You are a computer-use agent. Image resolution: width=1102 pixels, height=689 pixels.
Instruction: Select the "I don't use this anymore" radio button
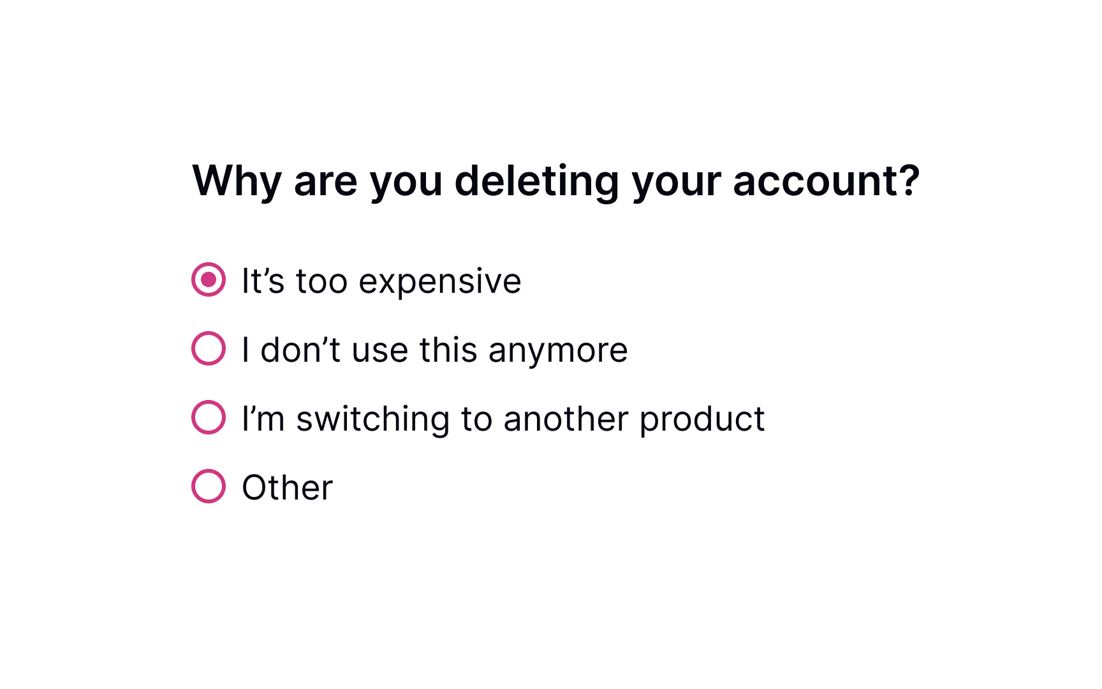click(209, 348)
